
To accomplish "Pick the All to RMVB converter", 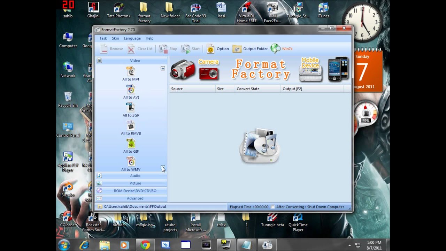I will (131, 126).
